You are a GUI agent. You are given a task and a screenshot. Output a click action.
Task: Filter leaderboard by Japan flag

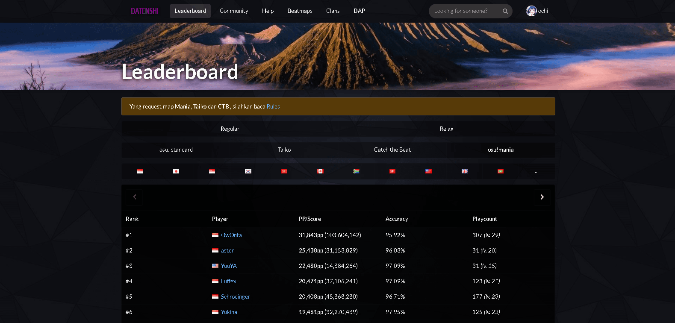(x=176, y=171)
